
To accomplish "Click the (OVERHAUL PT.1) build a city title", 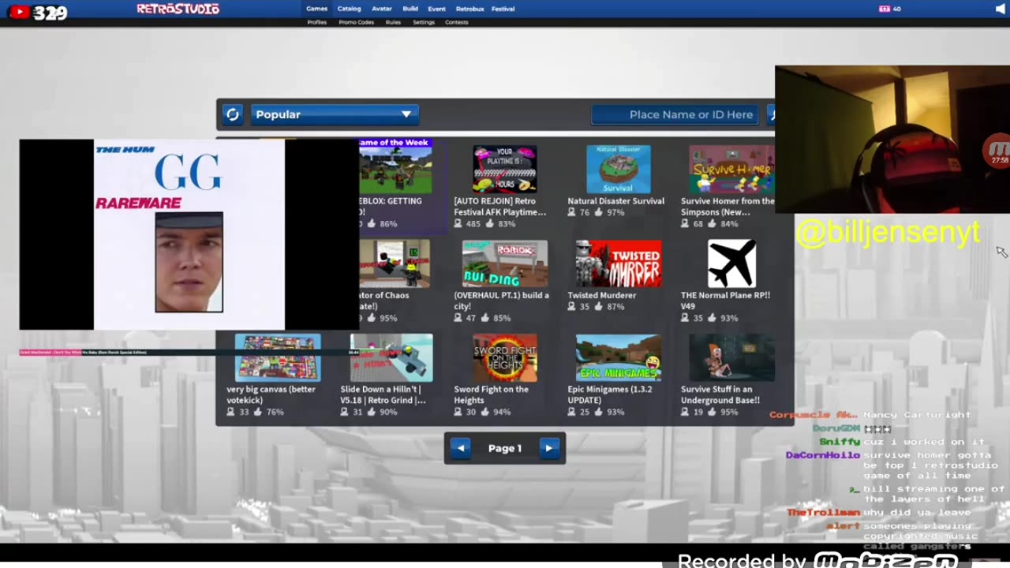I will point(501,301).
